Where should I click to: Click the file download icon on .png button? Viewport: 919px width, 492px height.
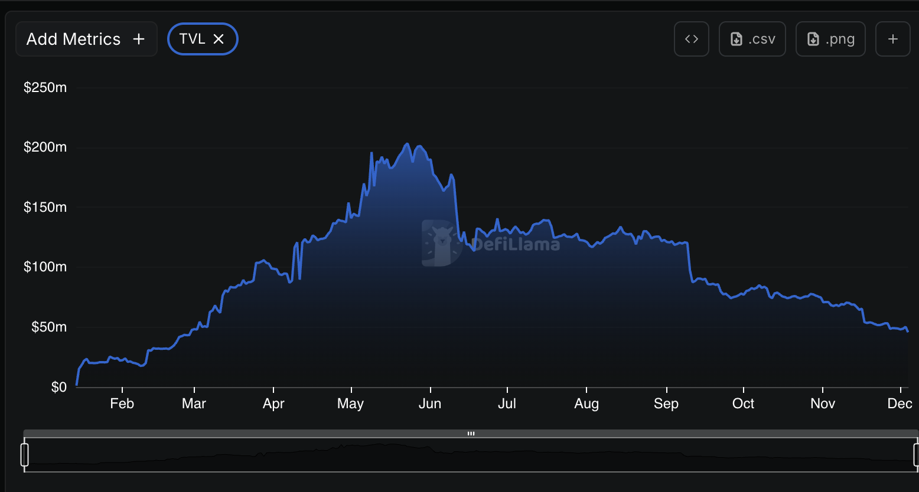click(814, 38)
